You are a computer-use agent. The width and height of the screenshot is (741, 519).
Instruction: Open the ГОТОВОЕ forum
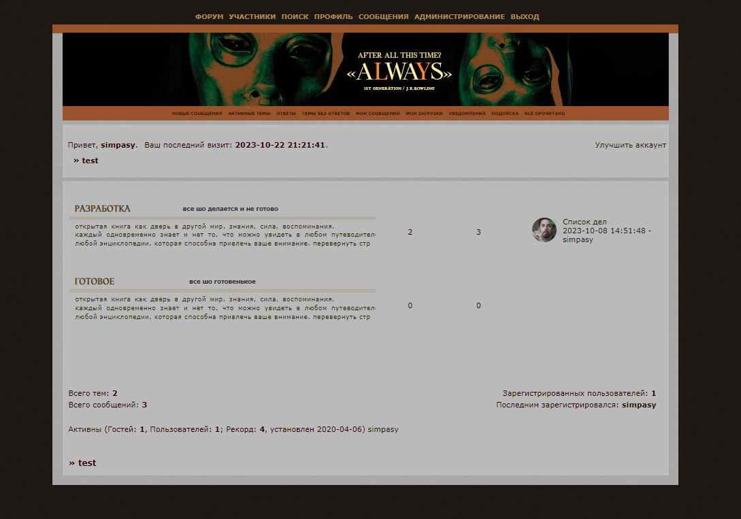point(94,282)
